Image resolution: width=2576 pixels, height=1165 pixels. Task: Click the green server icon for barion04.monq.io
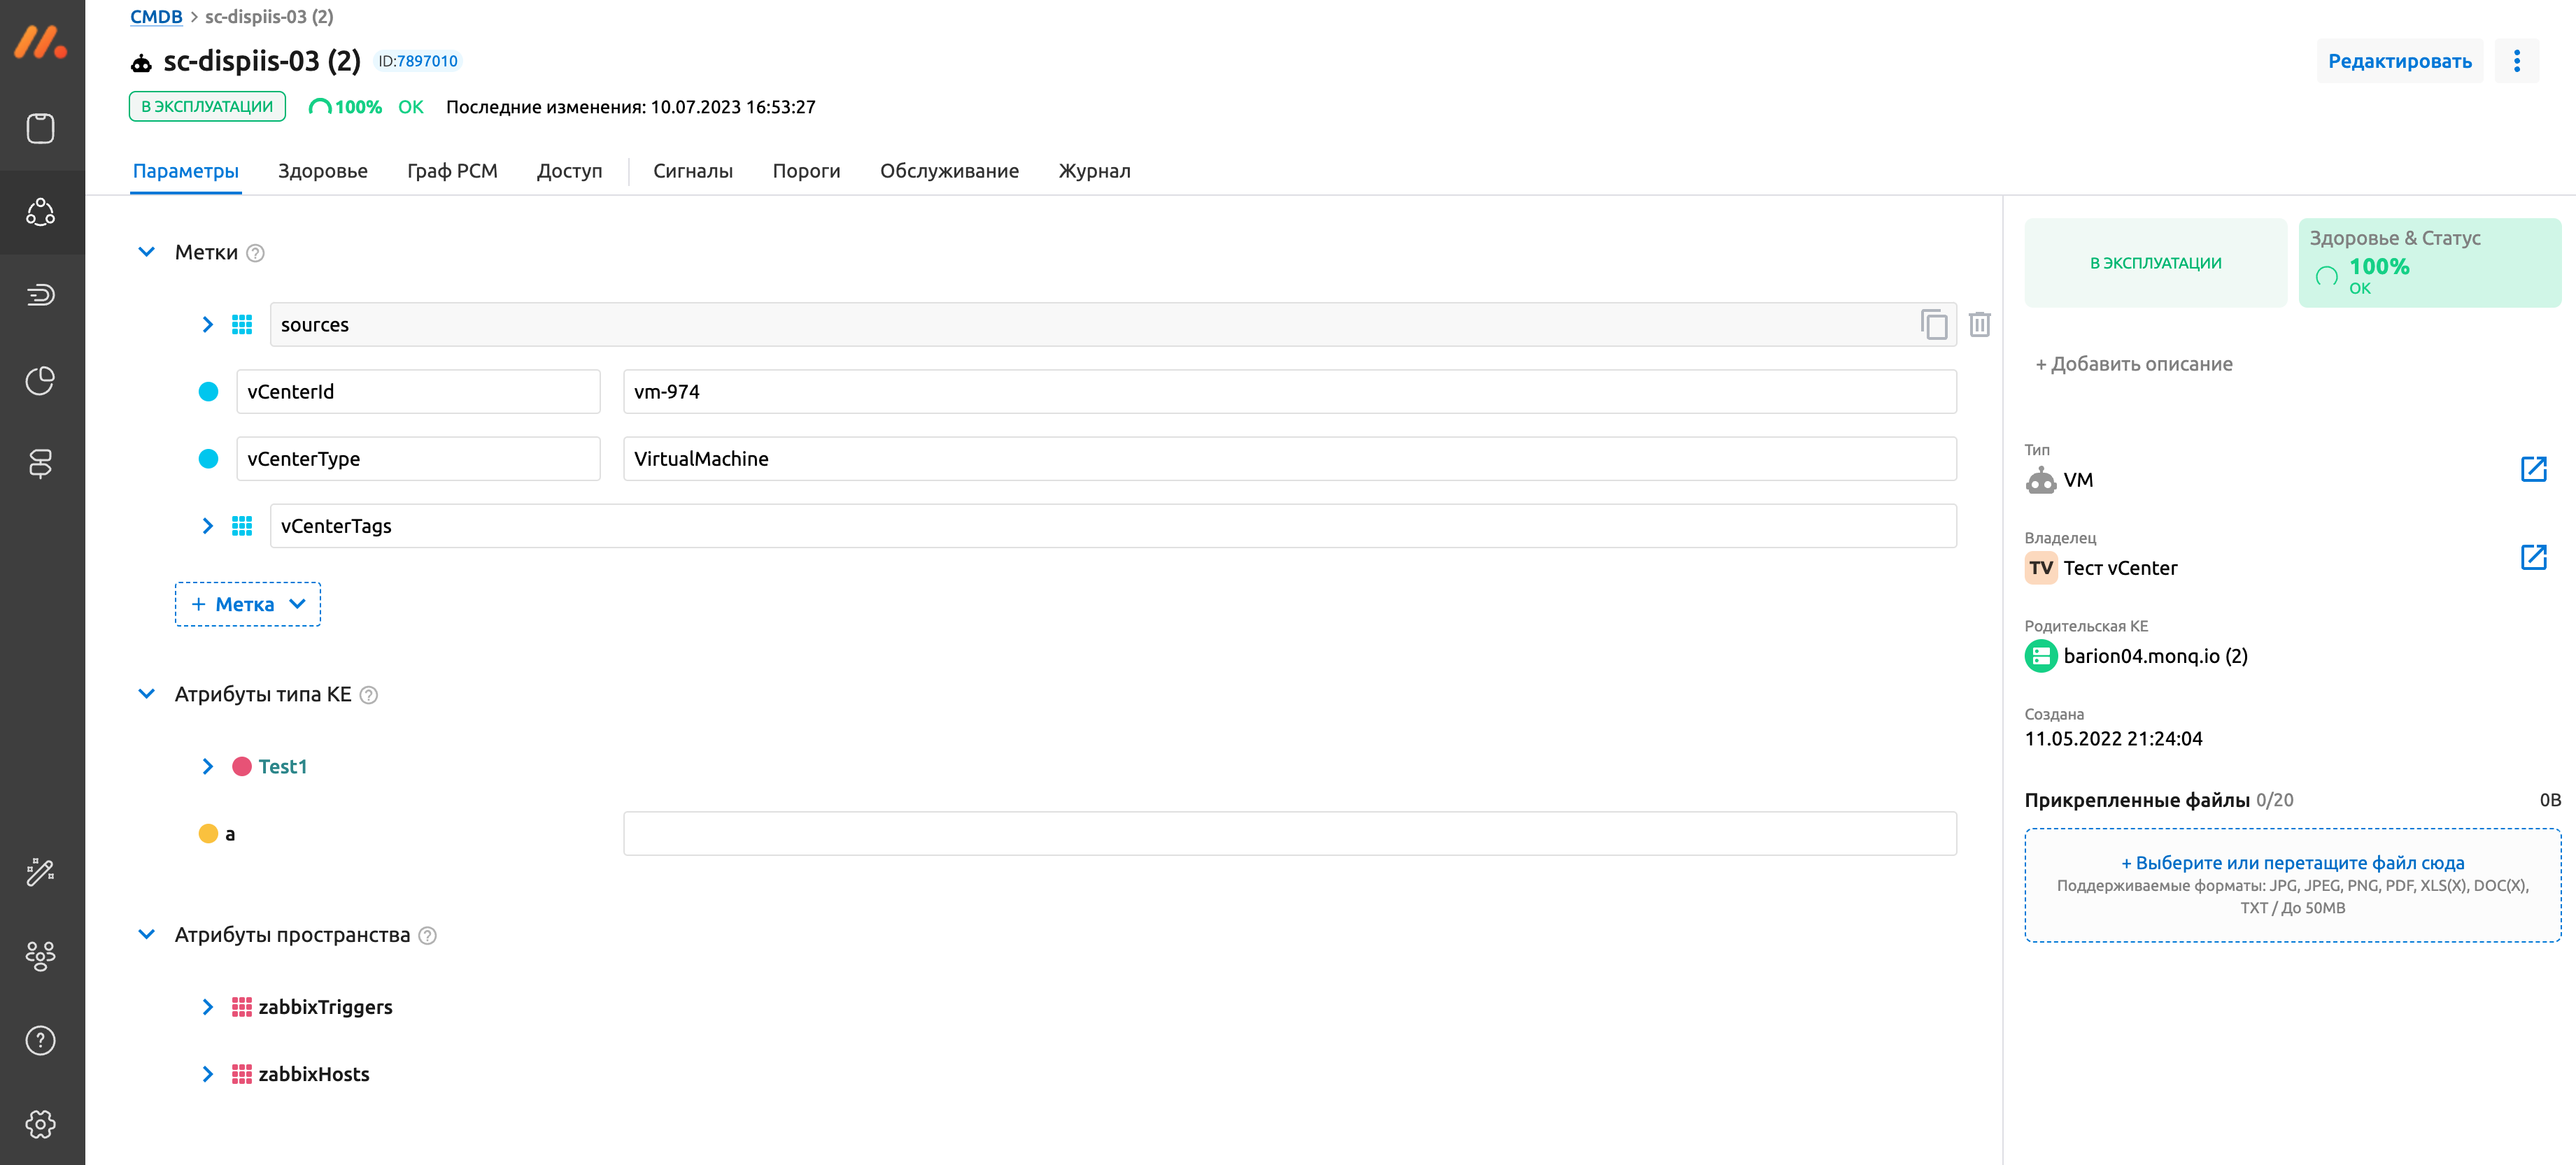pos(2041,657)
